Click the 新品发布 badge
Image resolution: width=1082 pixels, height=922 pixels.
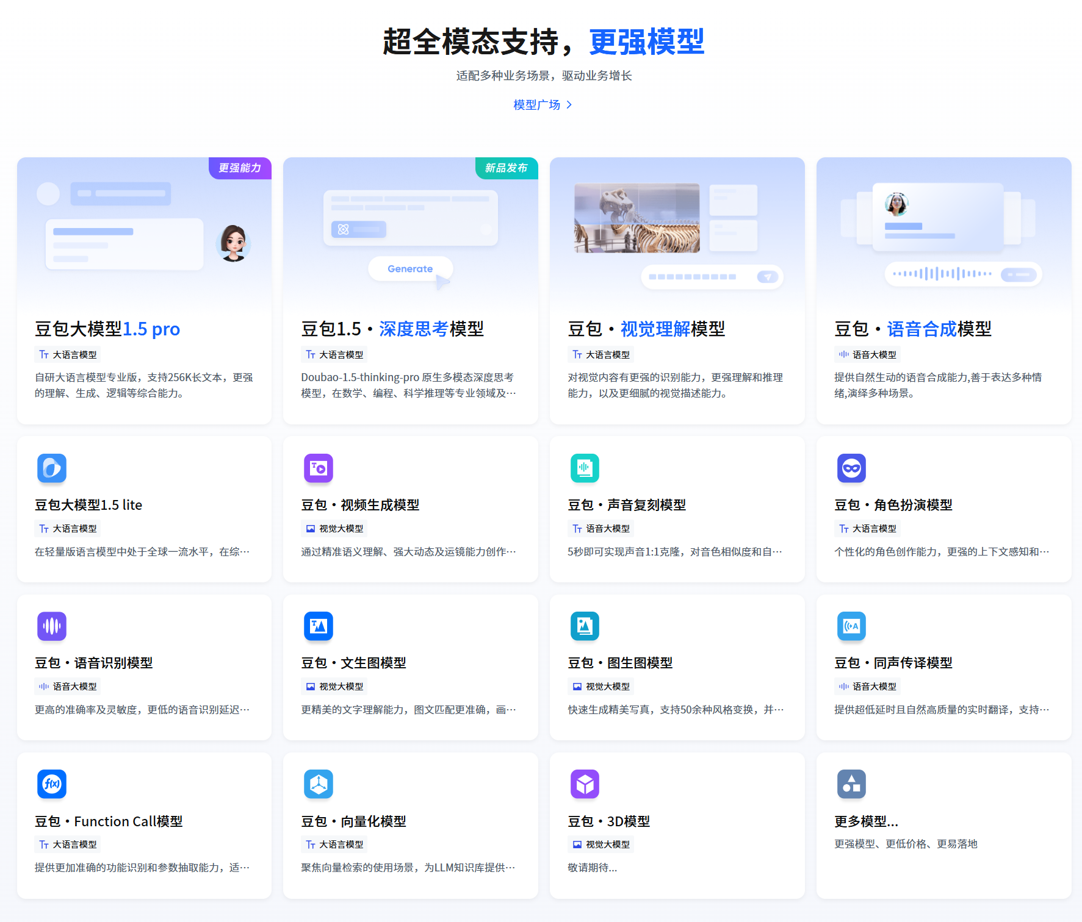[507, 168]
